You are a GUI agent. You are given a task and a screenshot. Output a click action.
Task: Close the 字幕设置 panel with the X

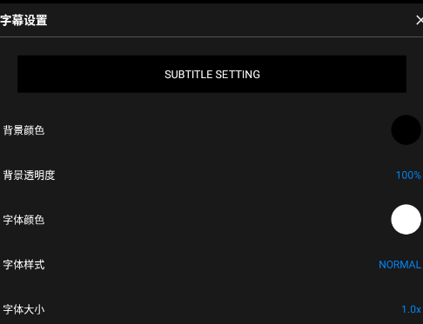[x=419, y=20]
